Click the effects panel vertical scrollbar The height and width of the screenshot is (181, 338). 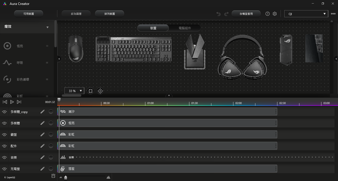(55, 34)
